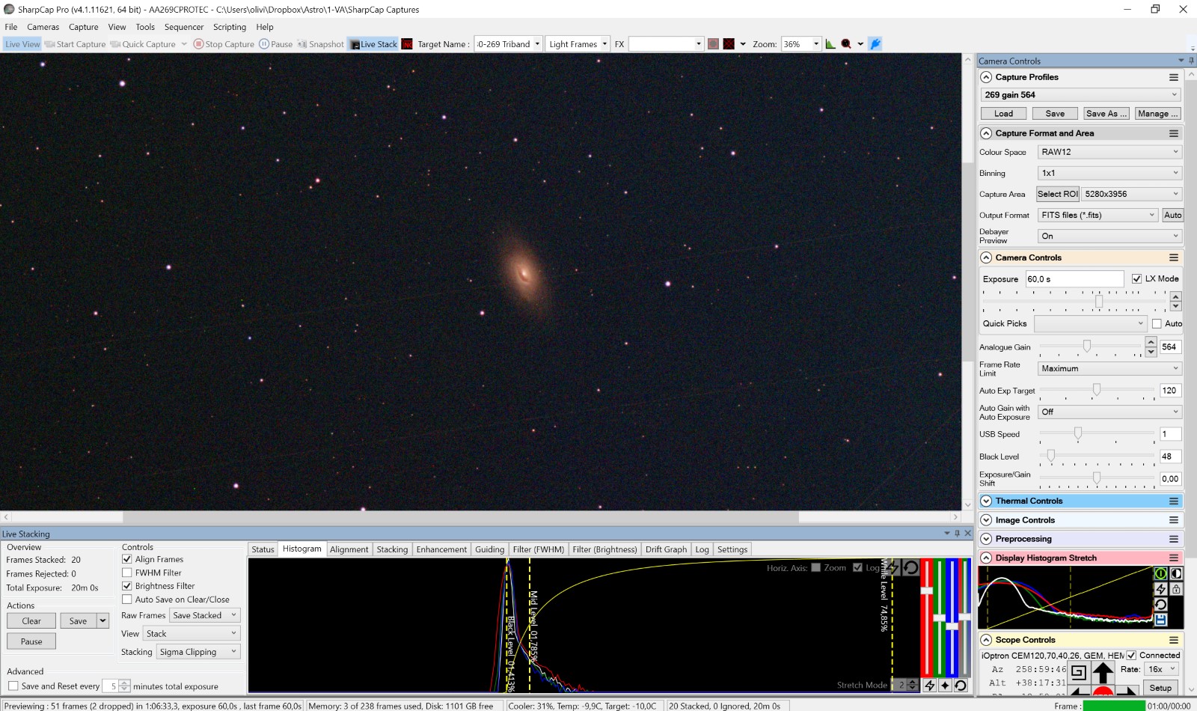Reset the Display Histogram Stretch
This screenshot has height=711, width=1197.
[1160, 605]
